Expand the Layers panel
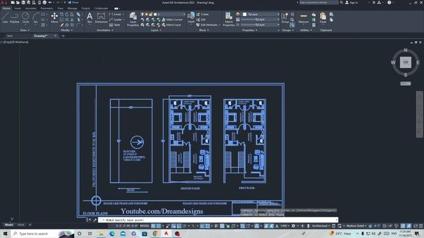Image resolution: width=424 pixels, height=238 pixels. 156,30
